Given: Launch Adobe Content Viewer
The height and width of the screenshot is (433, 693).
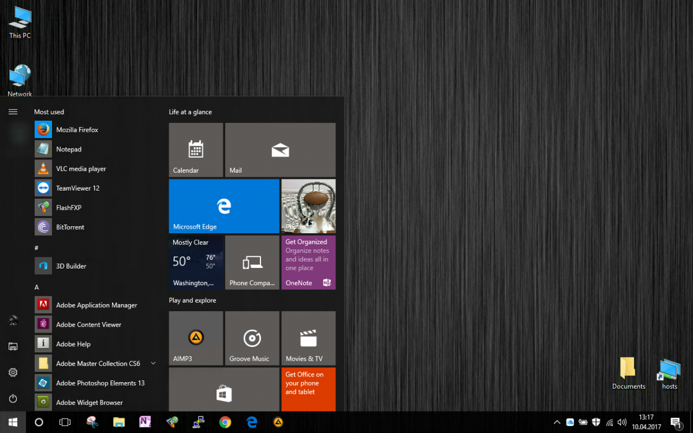Looking at the screenshot, I should click(x=96, y=324).
